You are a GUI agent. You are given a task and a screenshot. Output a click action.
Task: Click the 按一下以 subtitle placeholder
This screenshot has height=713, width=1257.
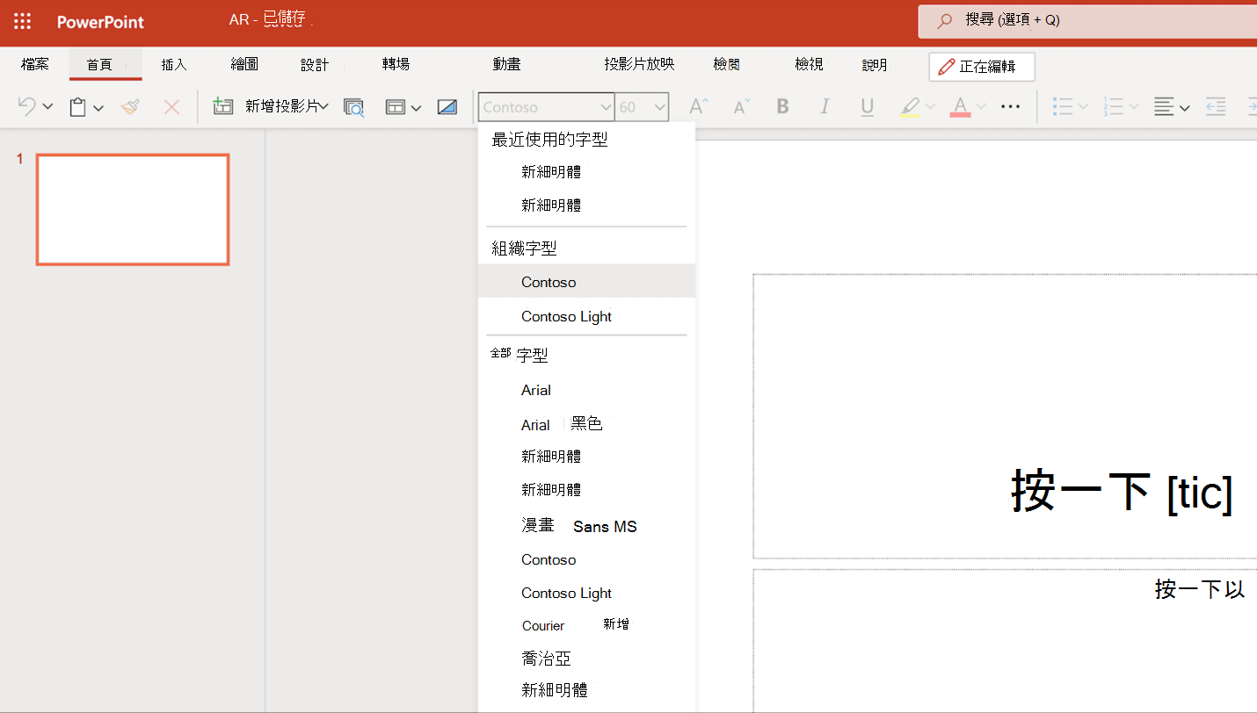1005,641
